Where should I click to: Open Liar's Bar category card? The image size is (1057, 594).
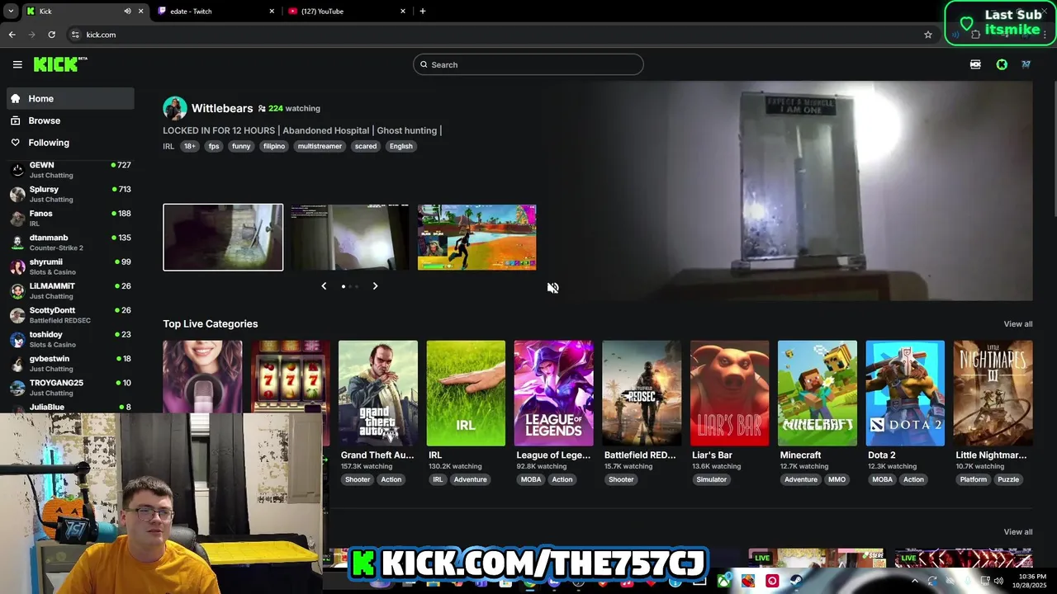[729, 393]
